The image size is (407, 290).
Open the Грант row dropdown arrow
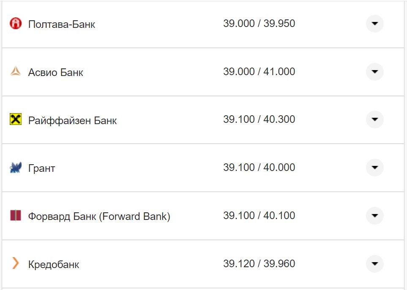click(374, 168)
